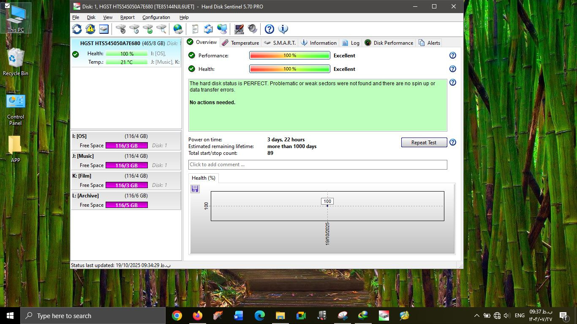The height and width of the screenshot is (324, 577).
Task: Open the text report document toolbar icon
Action: tap(195, 29)
